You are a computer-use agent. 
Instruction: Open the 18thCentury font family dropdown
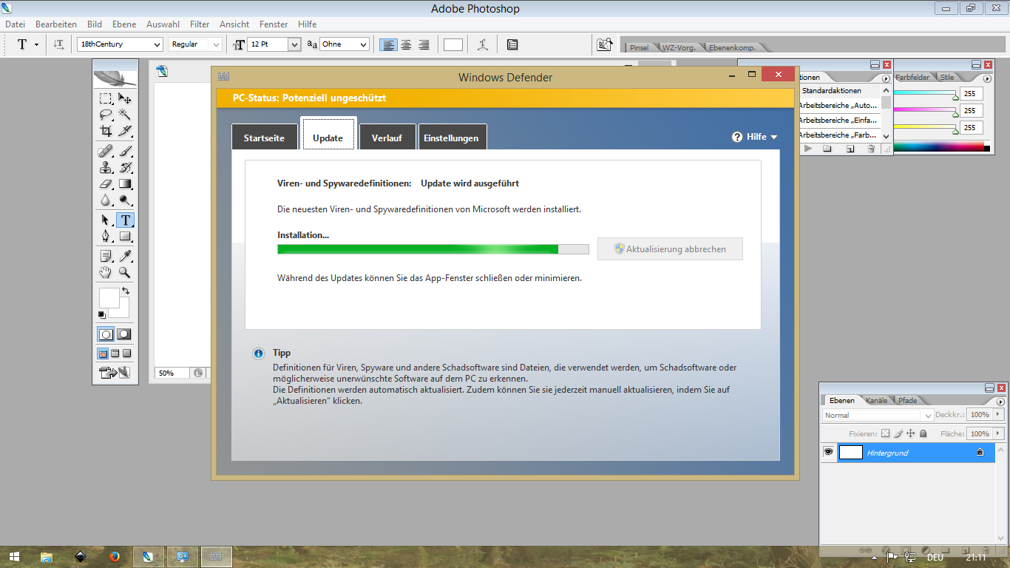click(x=157, y=44)
